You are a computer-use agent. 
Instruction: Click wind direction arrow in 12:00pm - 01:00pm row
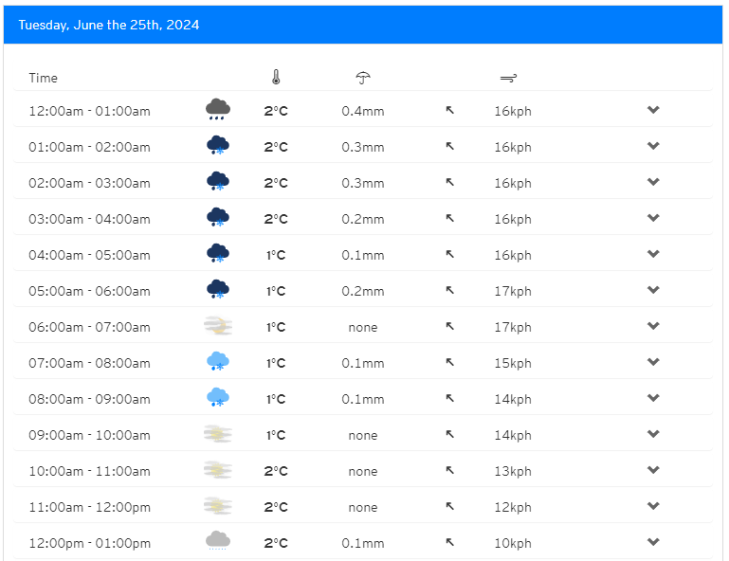click(x=449, y=542)
